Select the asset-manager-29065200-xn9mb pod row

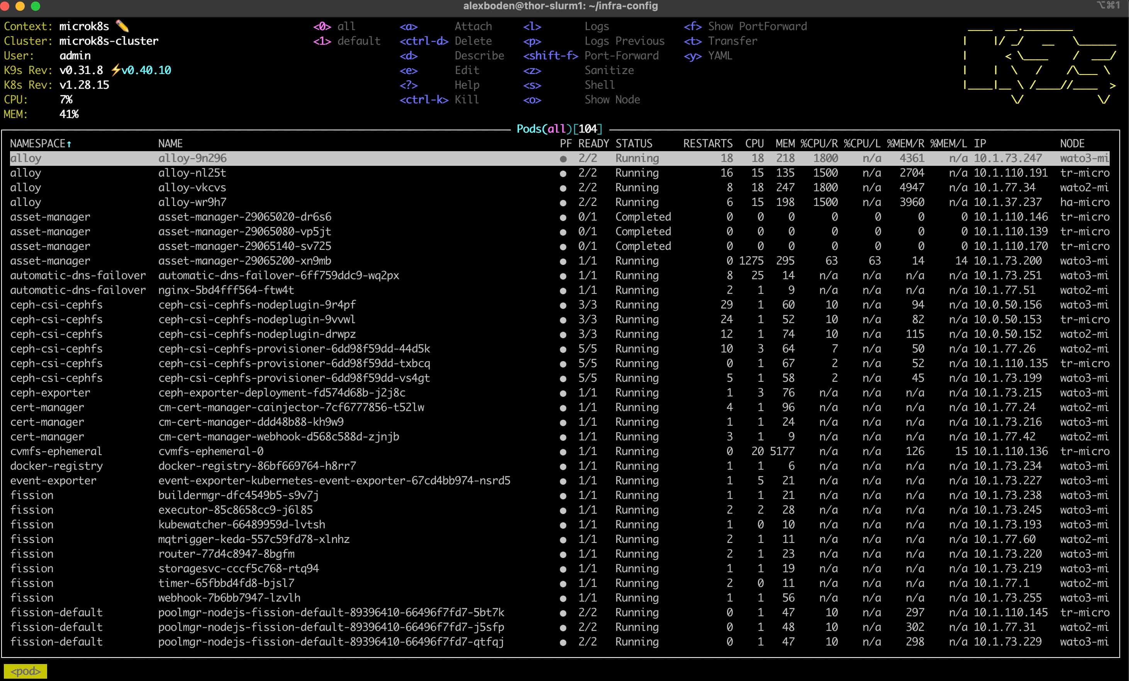pos(245,261)
